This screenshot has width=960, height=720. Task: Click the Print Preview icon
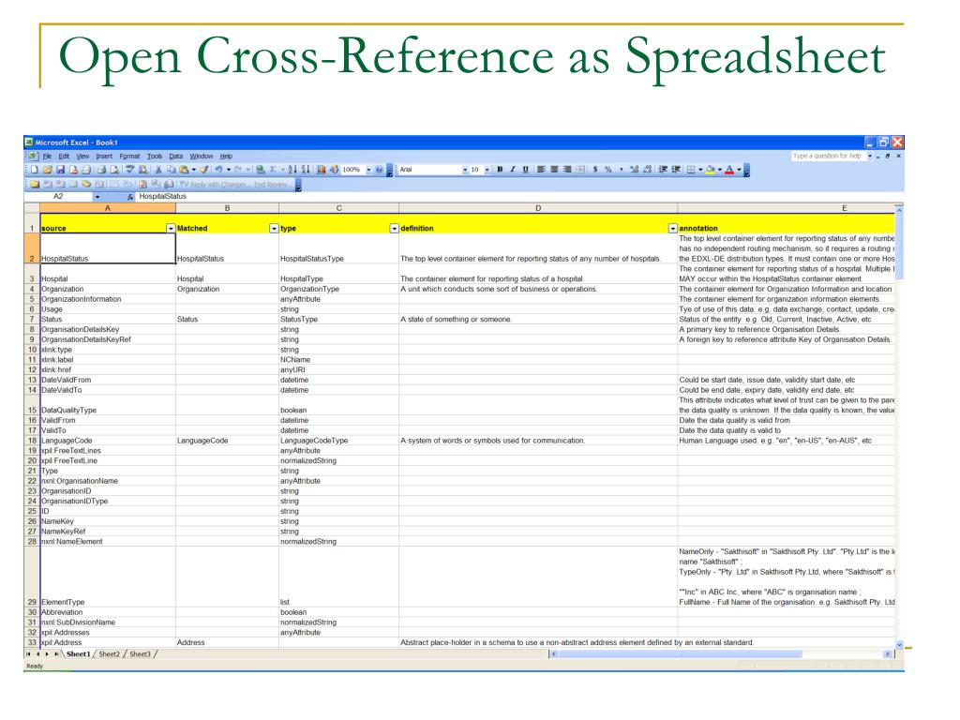coord(114,170)
